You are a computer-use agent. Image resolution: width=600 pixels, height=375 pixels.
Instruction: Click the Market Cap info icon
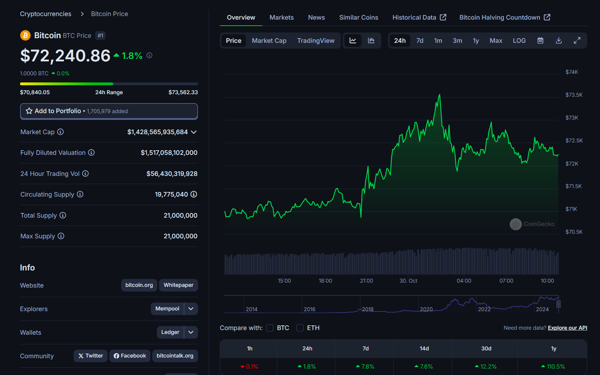pyautogui.click(x=61, y=132)
